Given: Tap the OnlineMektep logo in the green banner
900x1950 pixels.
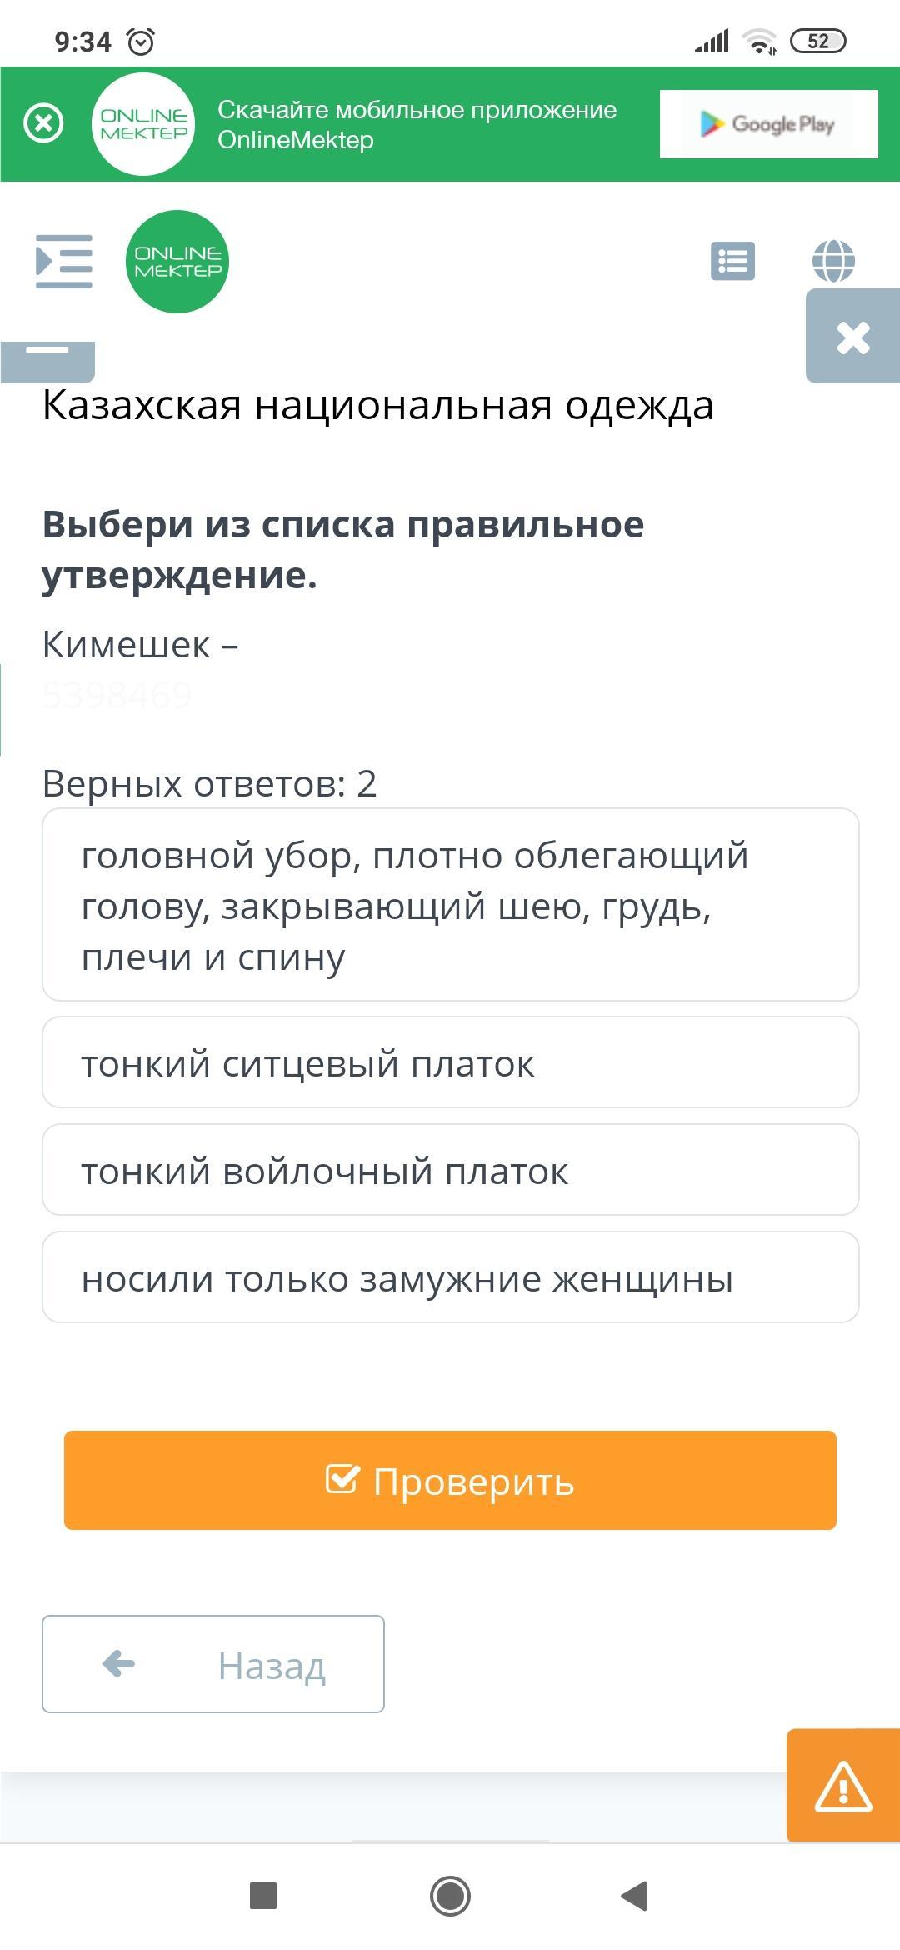Looking at the screenshot, I should (143, 124).
